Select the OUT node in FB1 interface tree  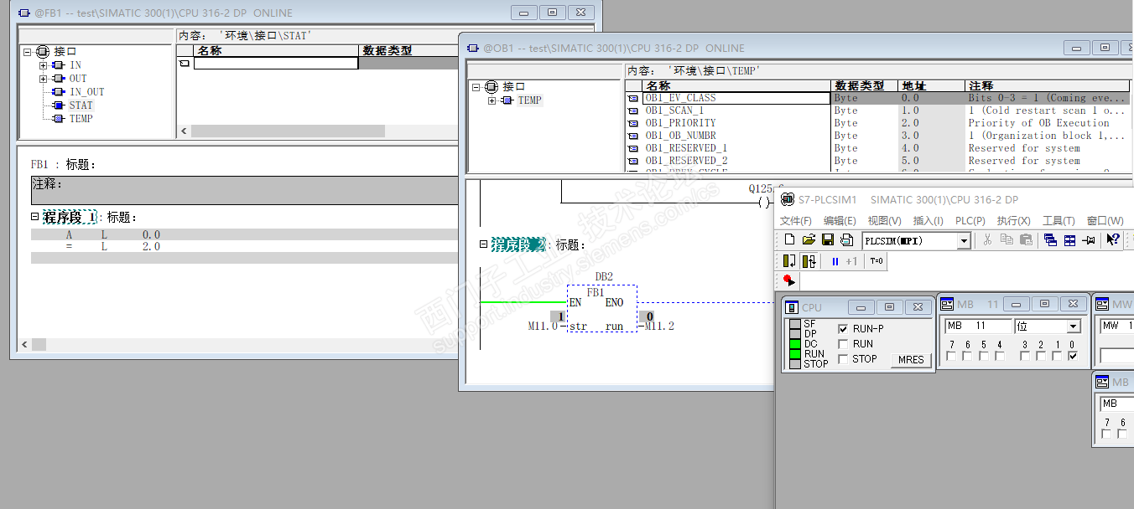77,79
